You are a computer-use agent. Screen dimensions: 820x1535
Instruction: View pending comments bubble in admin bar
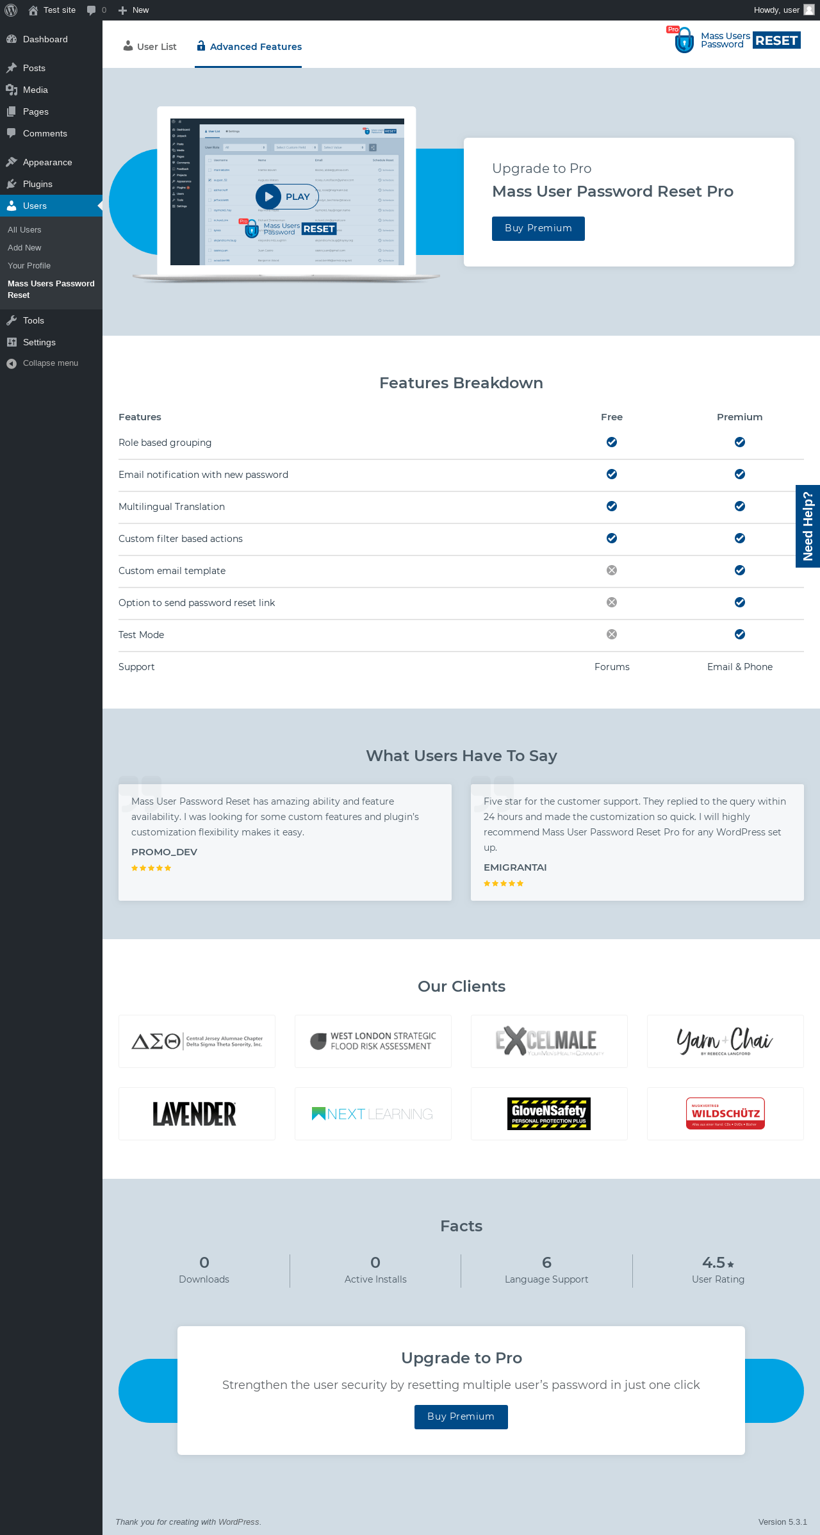tap(97, 10)
